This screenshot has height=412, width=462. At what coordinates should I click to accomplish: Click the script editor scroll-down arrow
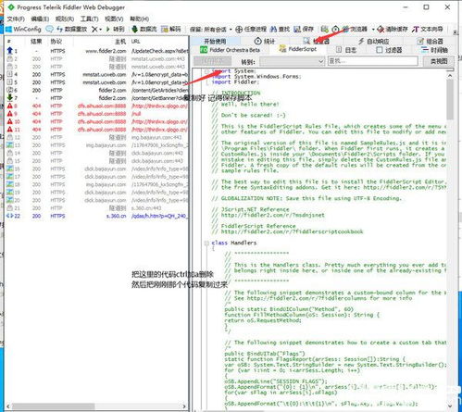click(x=450, y=406)
